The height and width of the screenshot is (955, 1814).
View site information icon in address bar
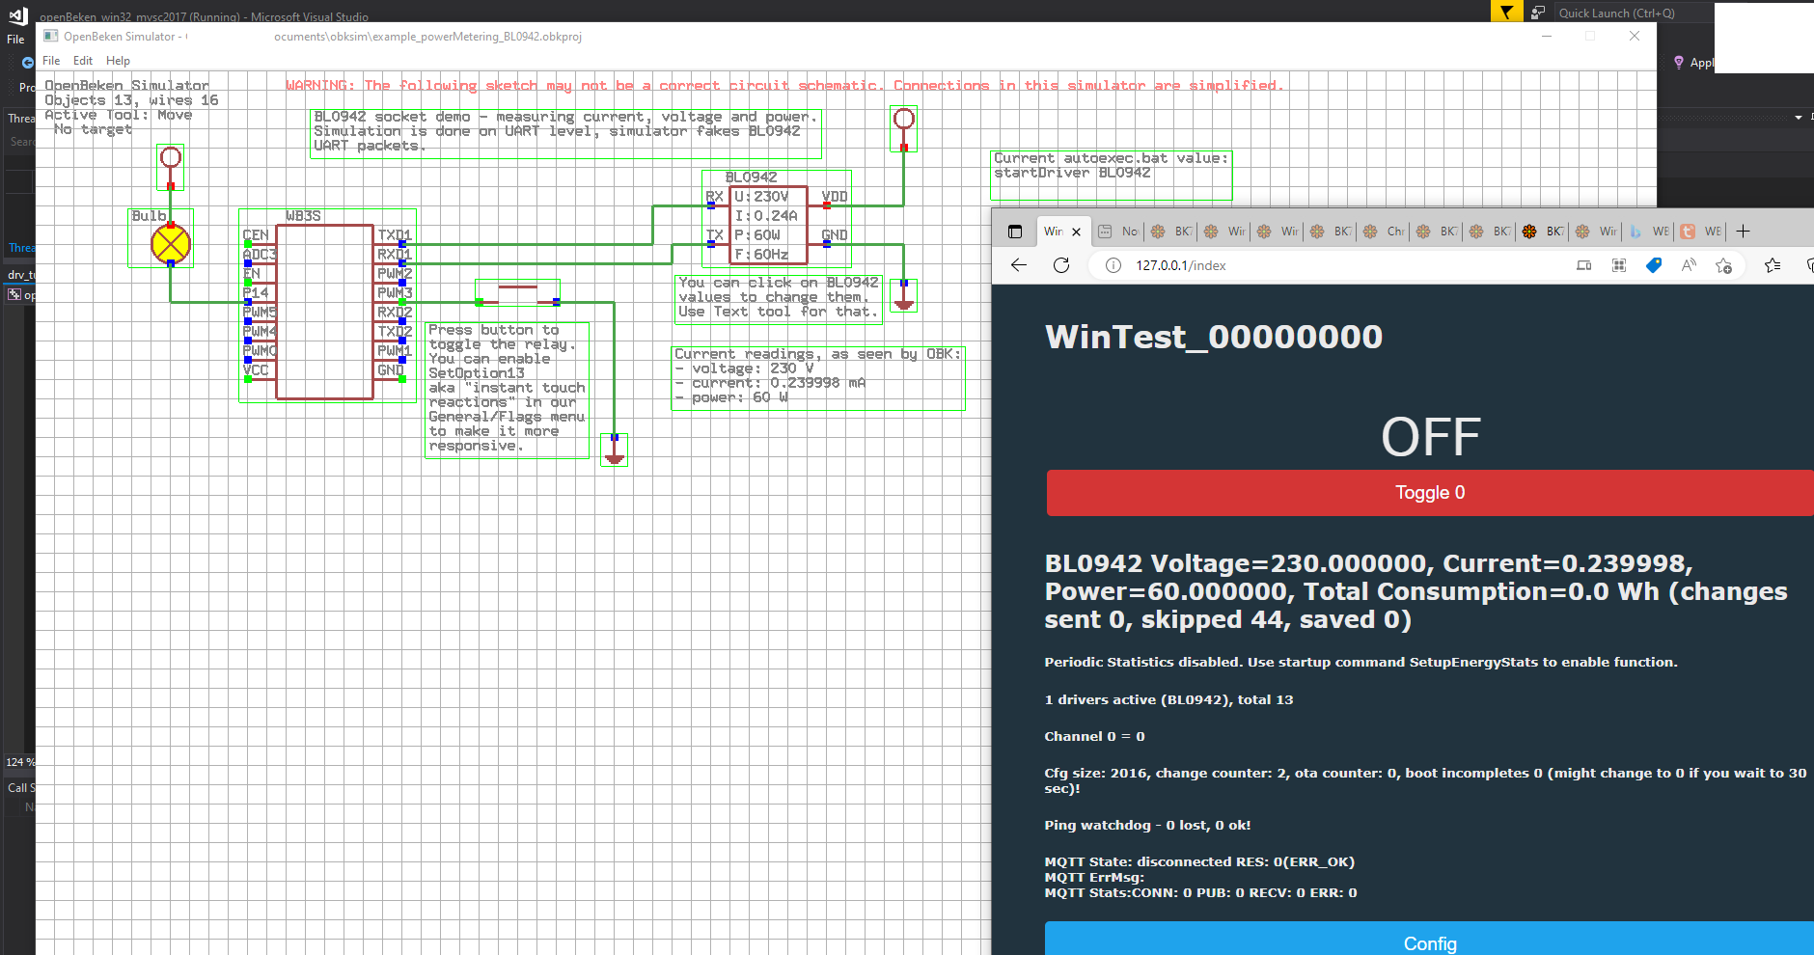pos(1113,265)
